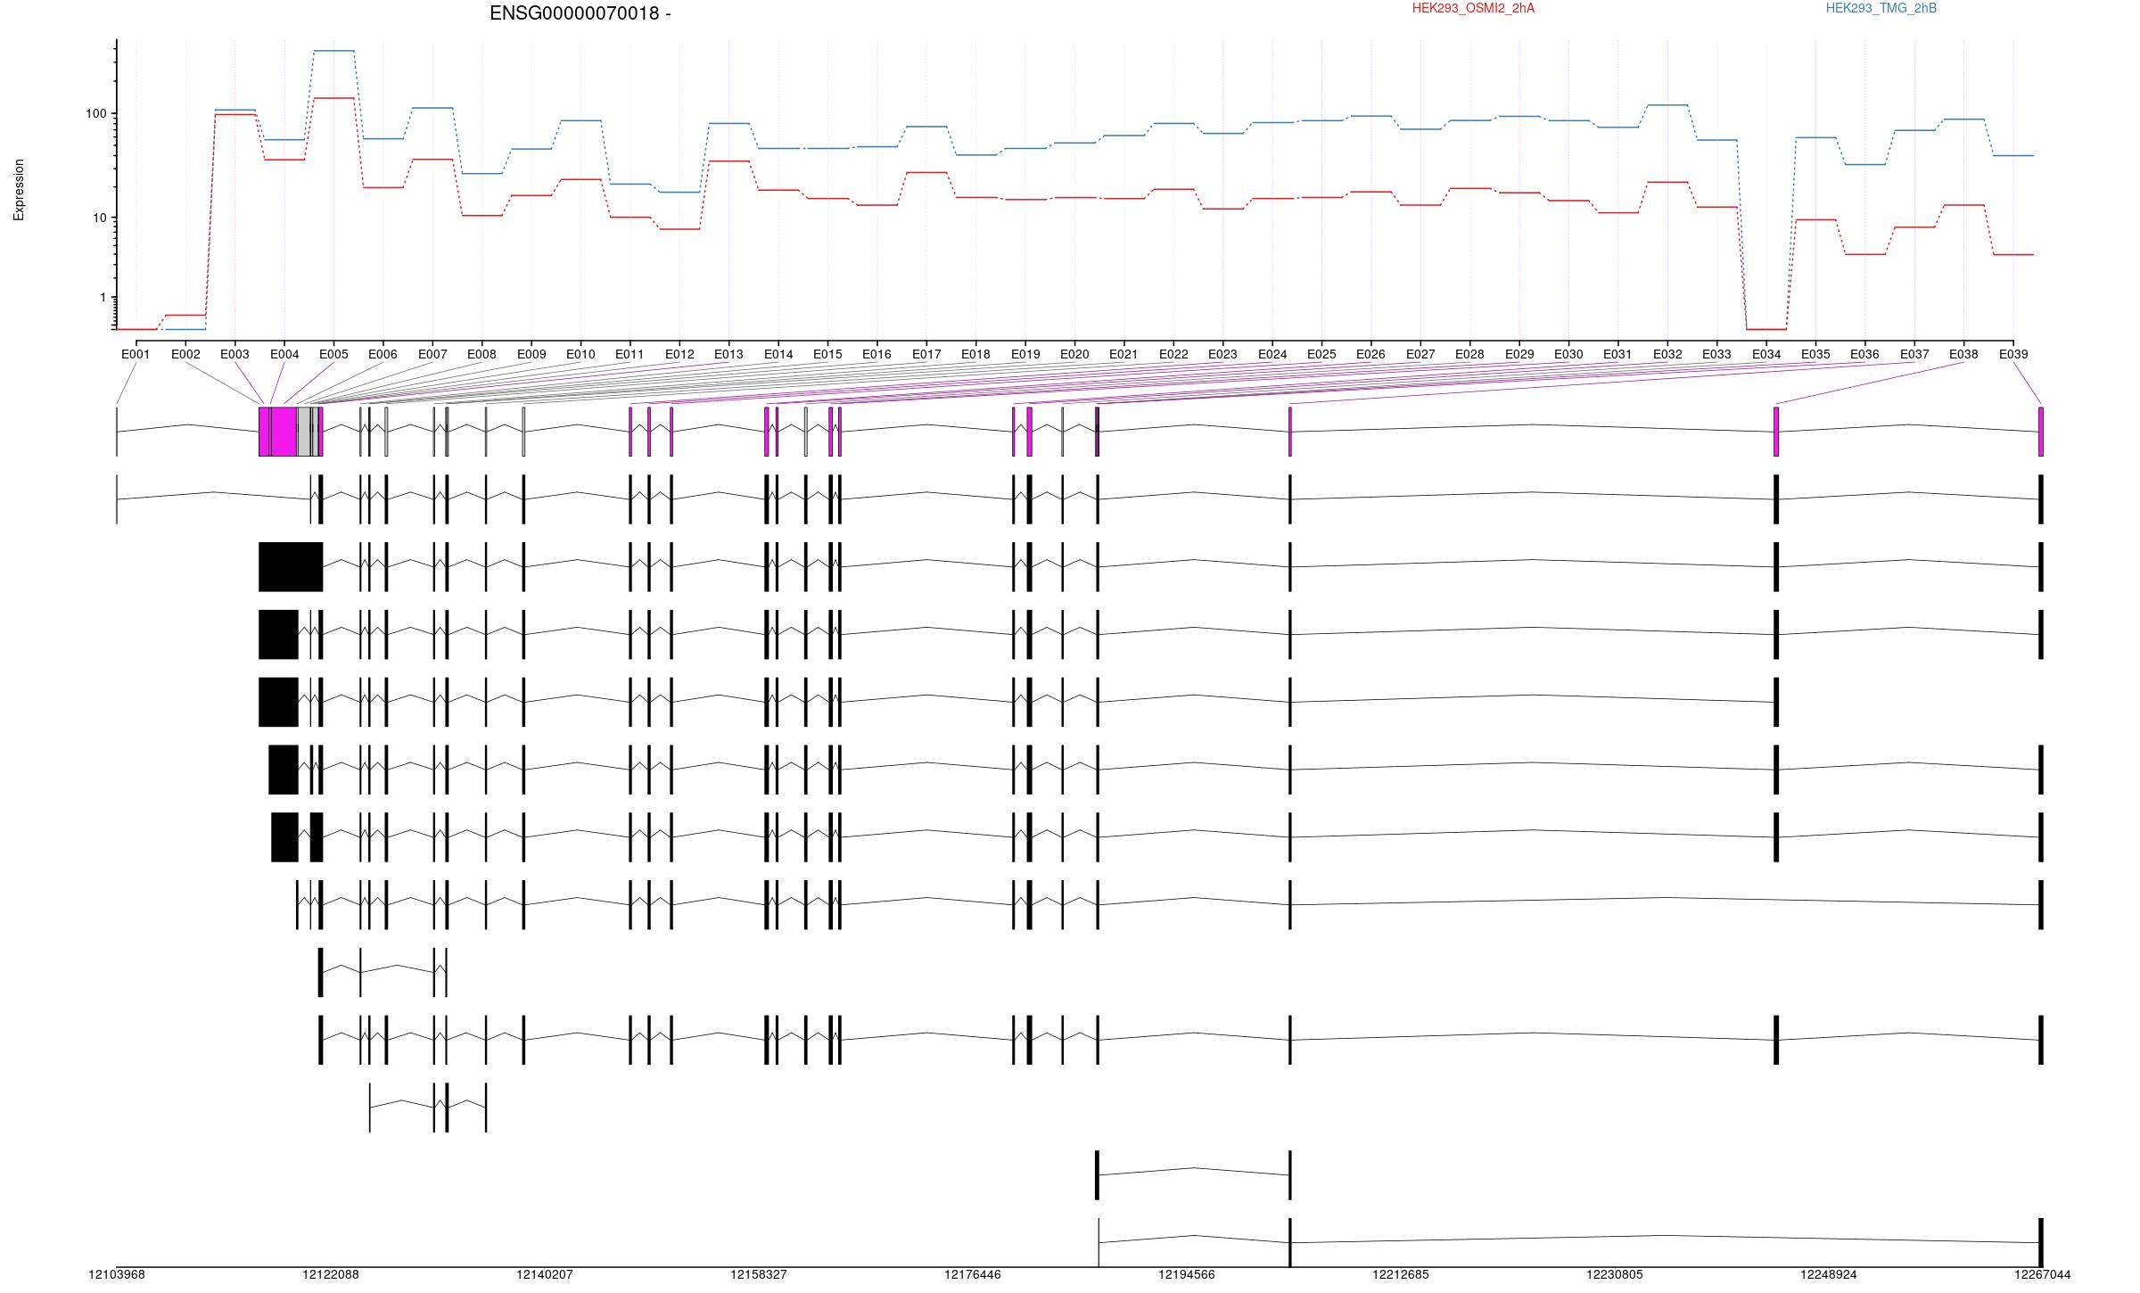
Task: Click exon bin label E009
Action: [x=531, y=354]
